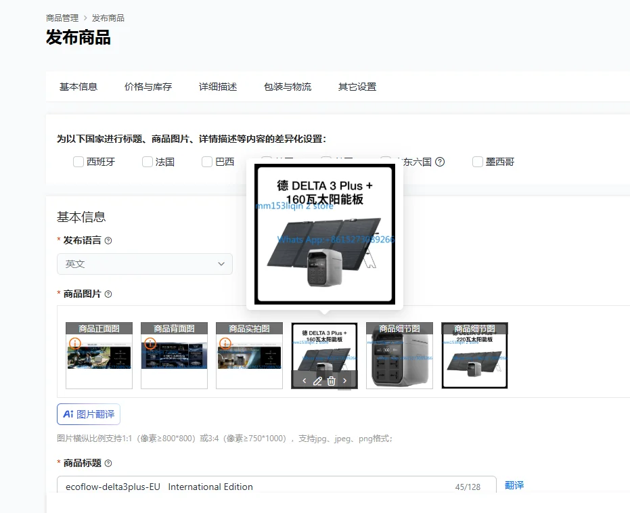Click help icon next to 商品图片

[x=108, y=294]
